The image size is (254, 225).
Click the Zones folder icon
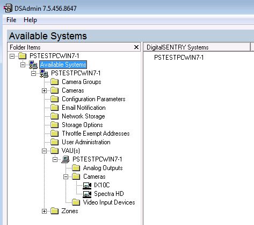click(x=55, y=211)
